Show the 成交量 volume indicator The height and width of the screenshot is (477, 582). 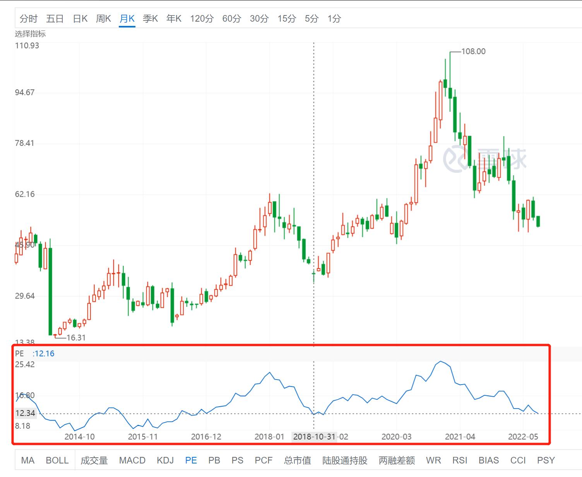[x=94, y=460]
